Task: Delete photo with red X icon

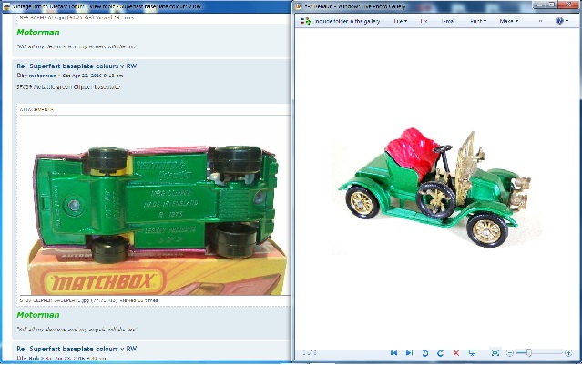Action: 456,352
